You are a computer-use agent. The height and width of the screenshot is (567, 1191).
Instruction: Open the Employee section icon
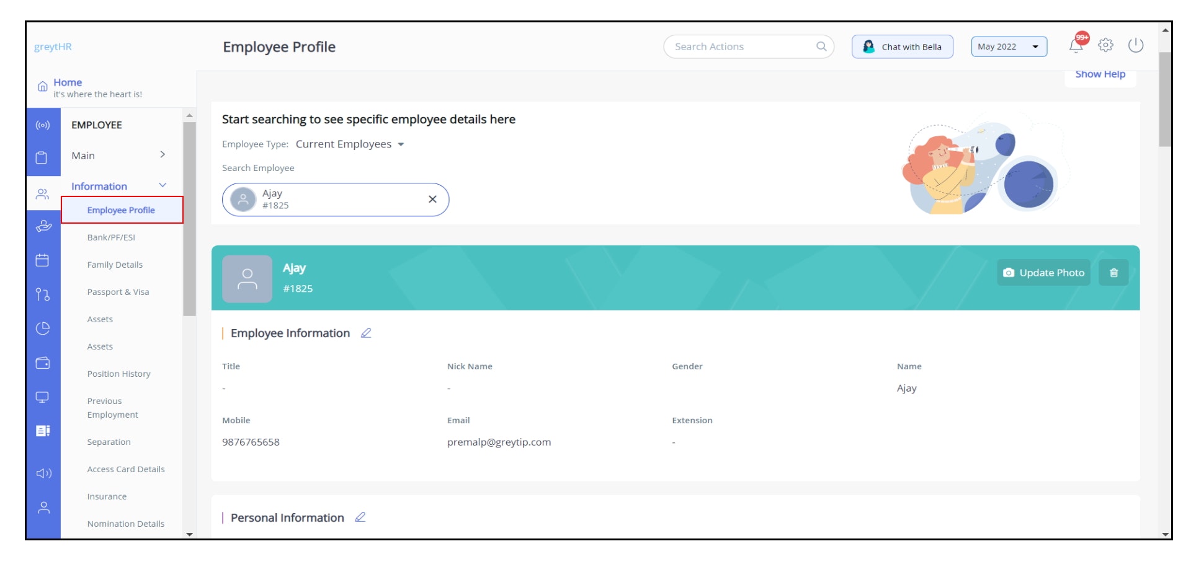(43, 193)
